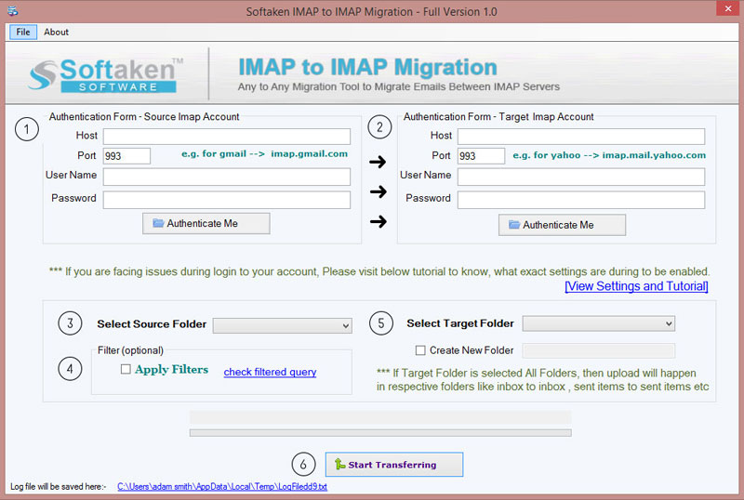The image size is (744, 500).
Task: Click Authenticate Me for target account
Action: coord(562,225)
